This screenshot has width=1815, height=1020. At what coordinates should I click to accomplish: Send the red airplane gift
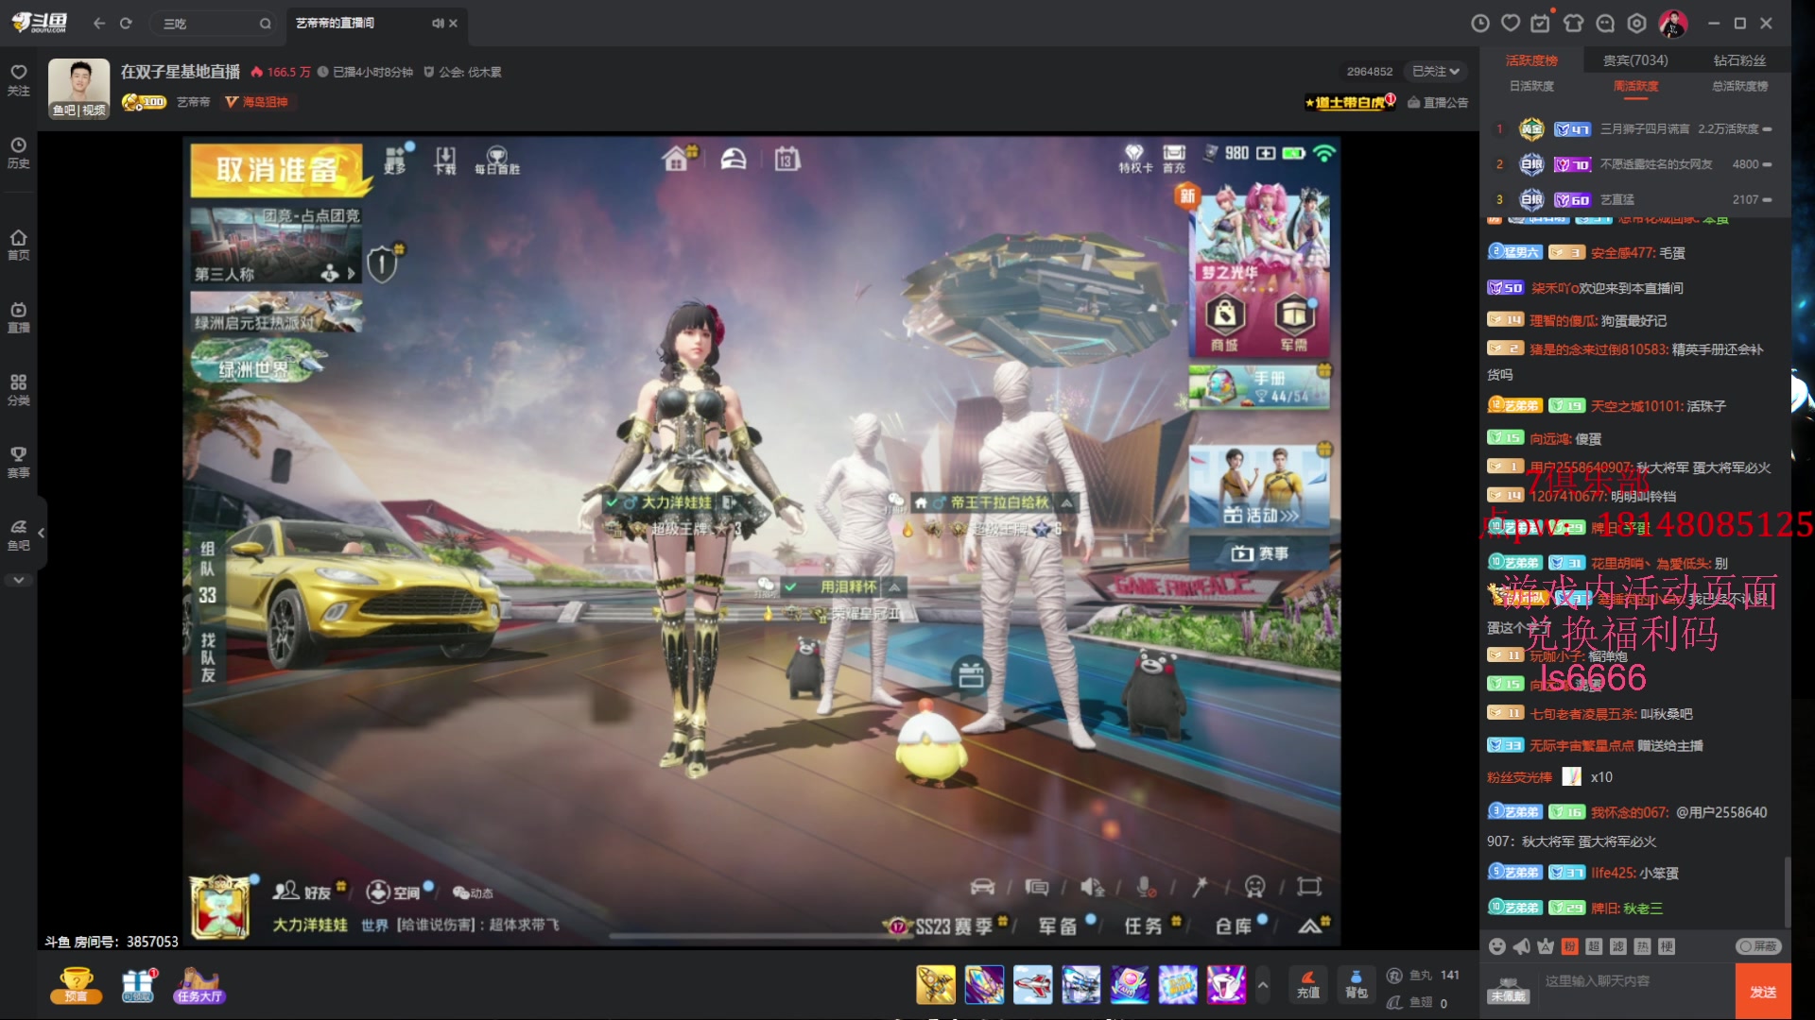point(1032,984)
